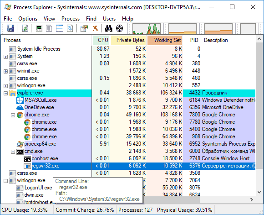Viewport: 264px width, 215px height.
Task: Click the vertical scrollbar up arrow
Action: pos(259,39)
